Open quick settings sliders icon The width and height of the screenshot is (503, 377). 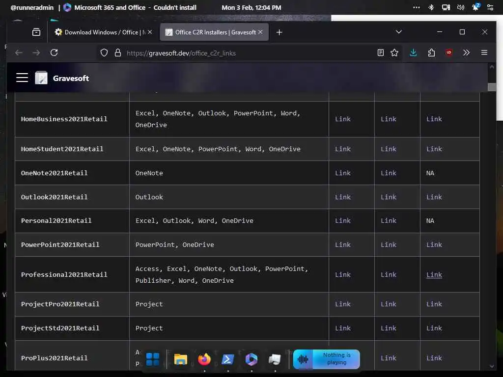tap(490, 7)
